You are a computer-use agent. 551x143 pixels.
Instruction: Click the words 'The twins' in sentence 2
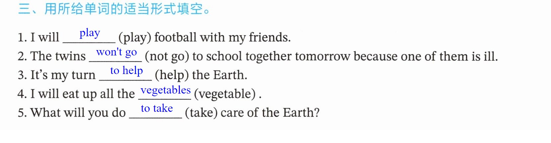click(x=58, y=56)
